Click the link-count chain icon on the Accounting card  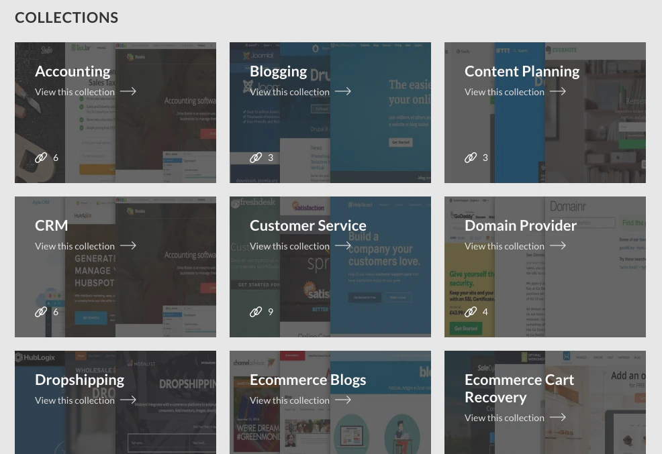(x=41, y=158)
